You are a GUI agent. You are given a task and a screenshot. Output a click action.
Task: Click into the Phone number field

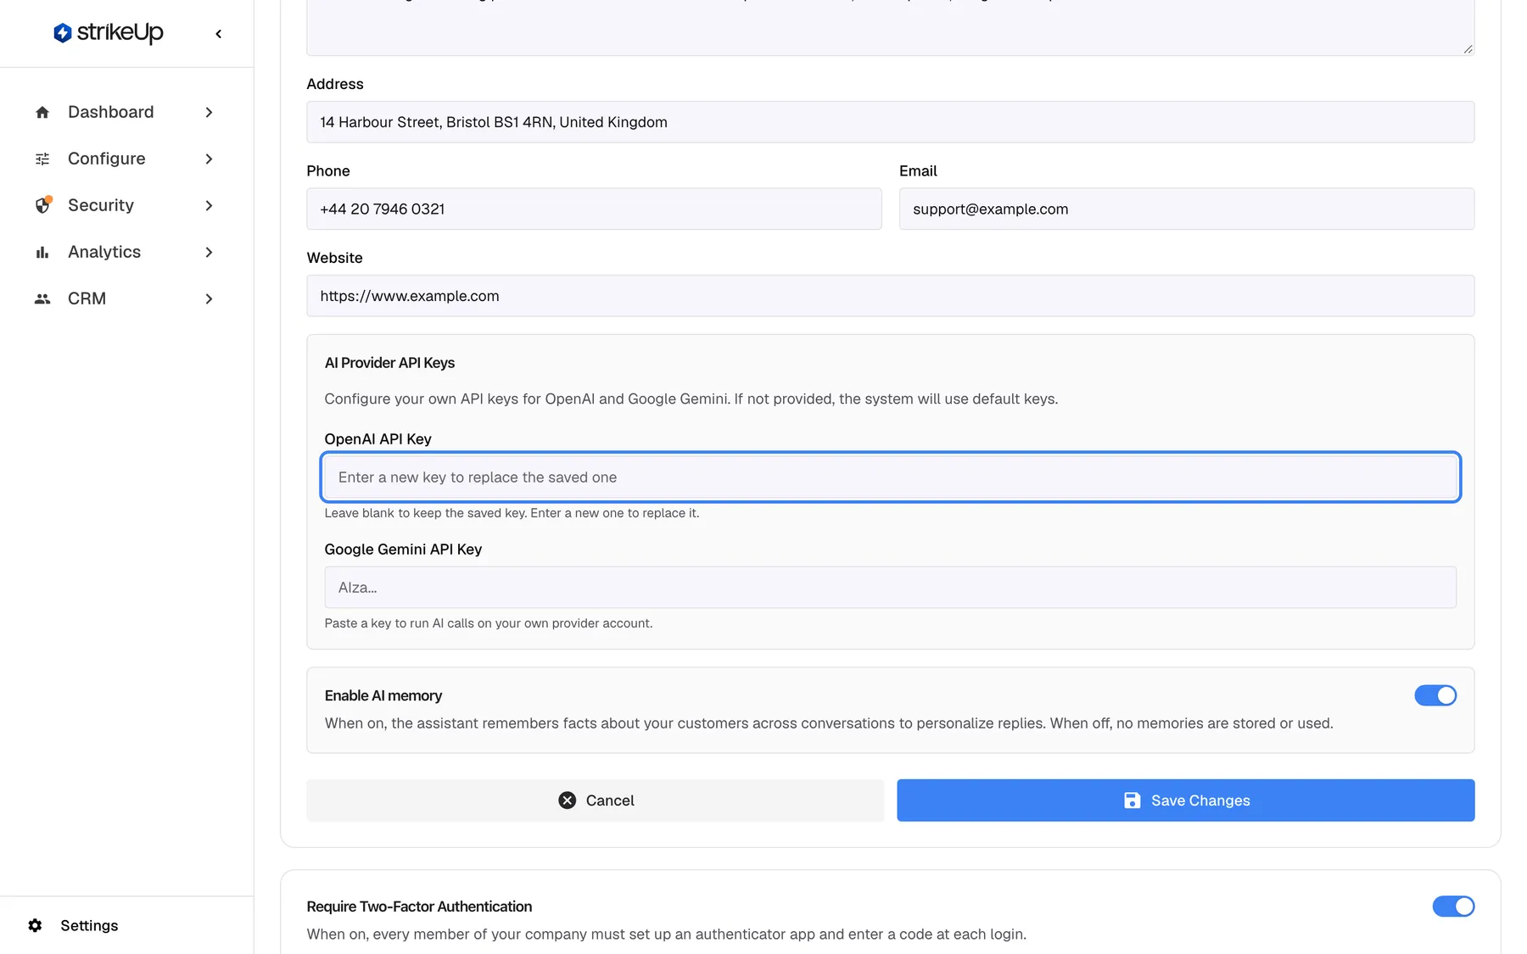[594, 209]
